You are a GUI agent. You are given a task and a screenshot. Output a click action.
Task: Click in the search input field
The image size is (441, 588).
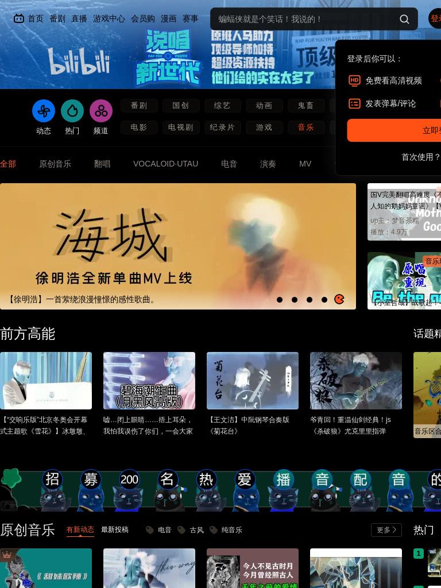(x=304, y=19)
